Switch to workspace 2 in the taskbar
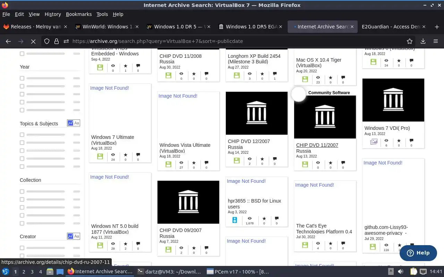Viewport: 444px width, 277px height. point(24,272)
